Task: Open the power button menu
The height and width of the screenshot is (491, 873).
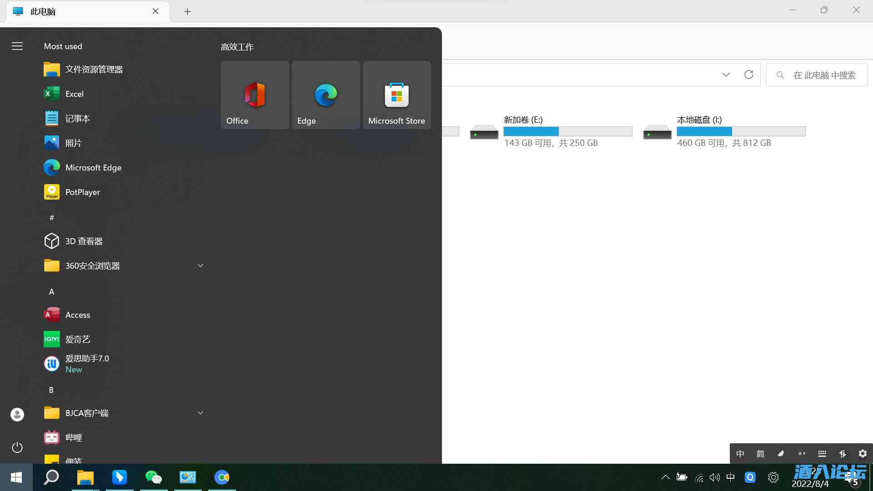Action: 17,447
